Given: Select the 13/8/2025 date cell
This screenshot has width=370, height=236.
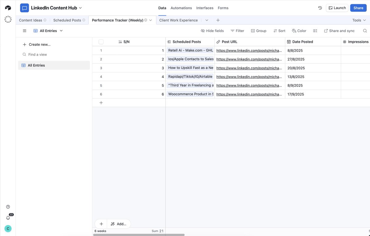Looking at the screenshot, I should point(313,77).
